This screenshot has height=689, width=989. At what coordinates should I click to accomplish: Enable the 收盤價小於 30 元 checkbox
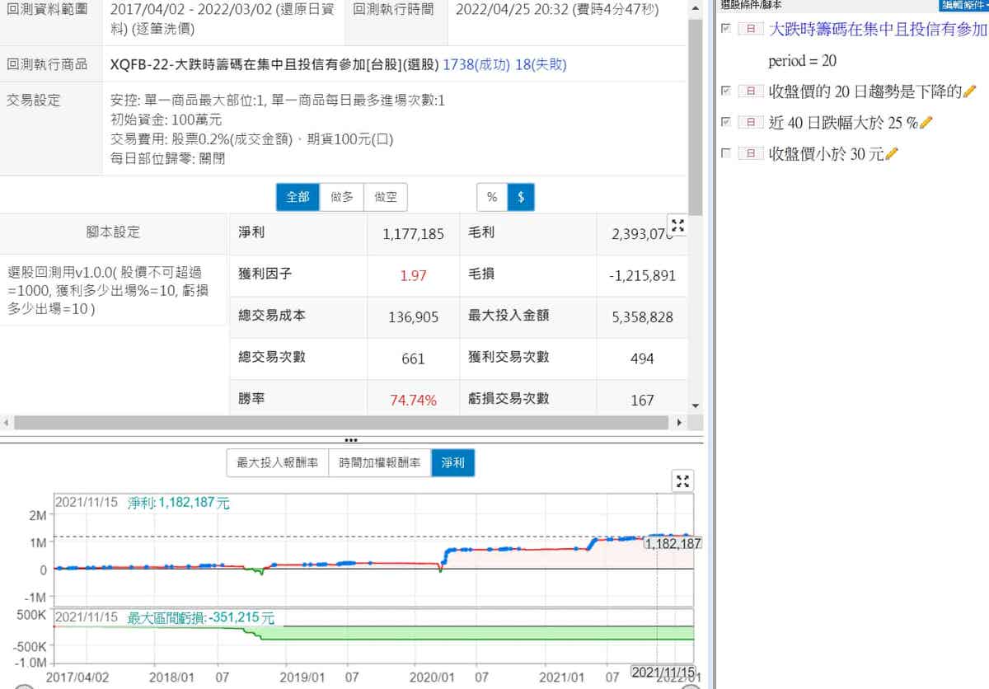click(x=725, y=153)
